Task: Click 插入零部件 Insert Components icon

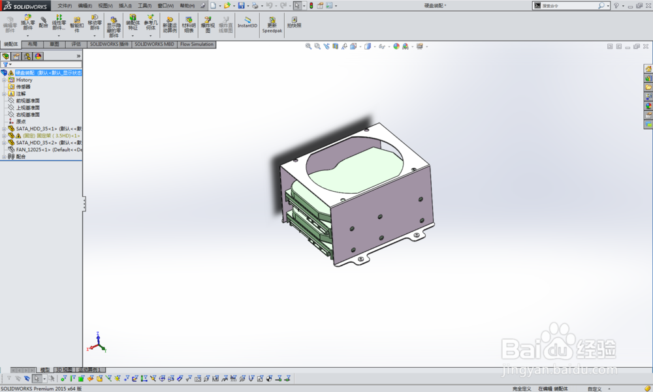Action: (x=28, y=22)
